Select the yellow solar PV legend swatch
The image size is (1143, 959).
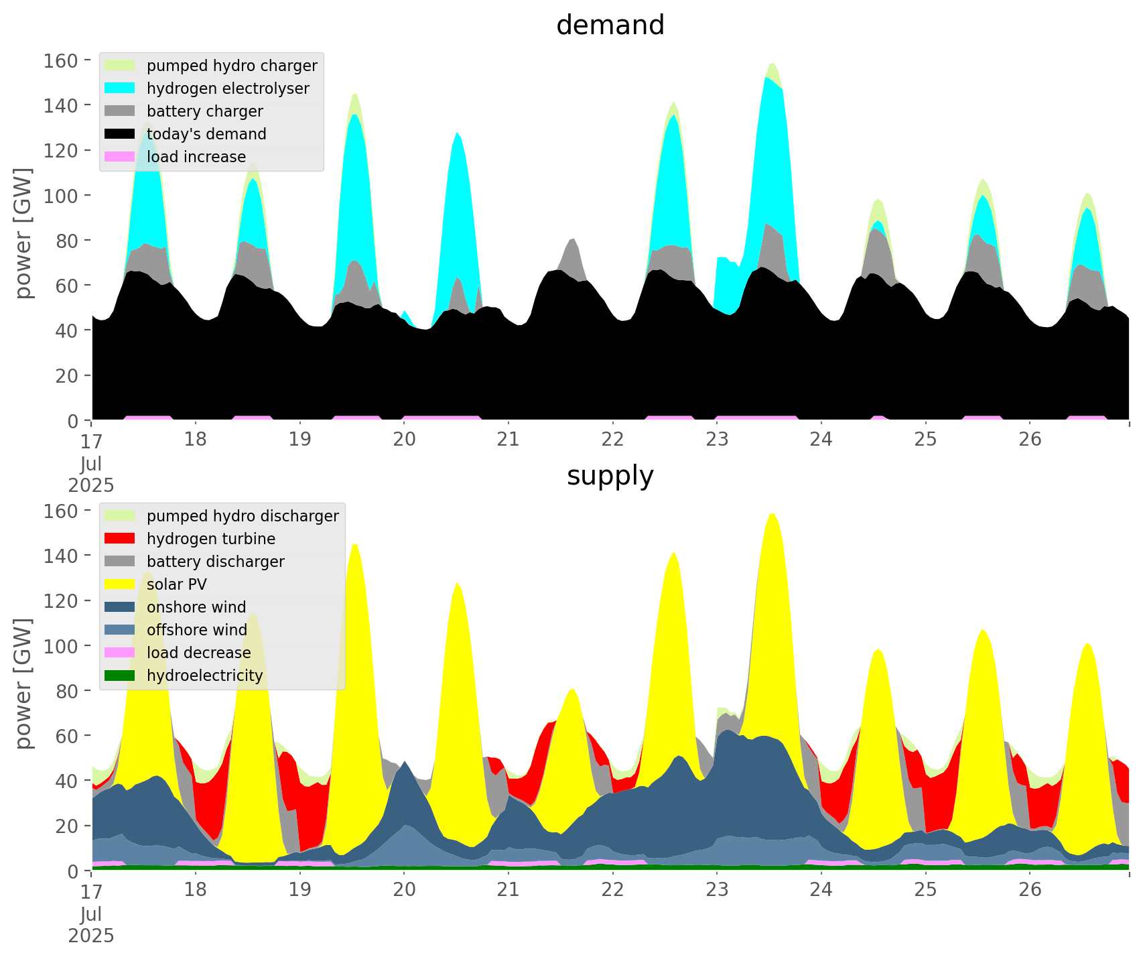[120, 584]
